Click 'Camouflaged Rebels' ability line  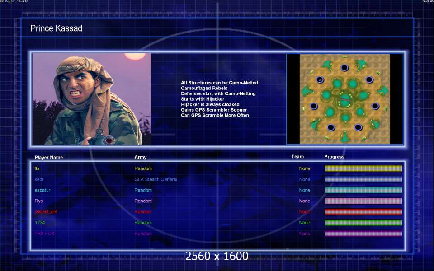(x=204, y=88)
